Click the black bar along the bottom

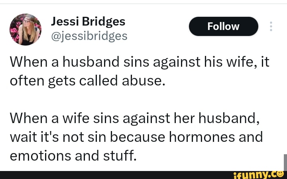click(x=120, y=175)
